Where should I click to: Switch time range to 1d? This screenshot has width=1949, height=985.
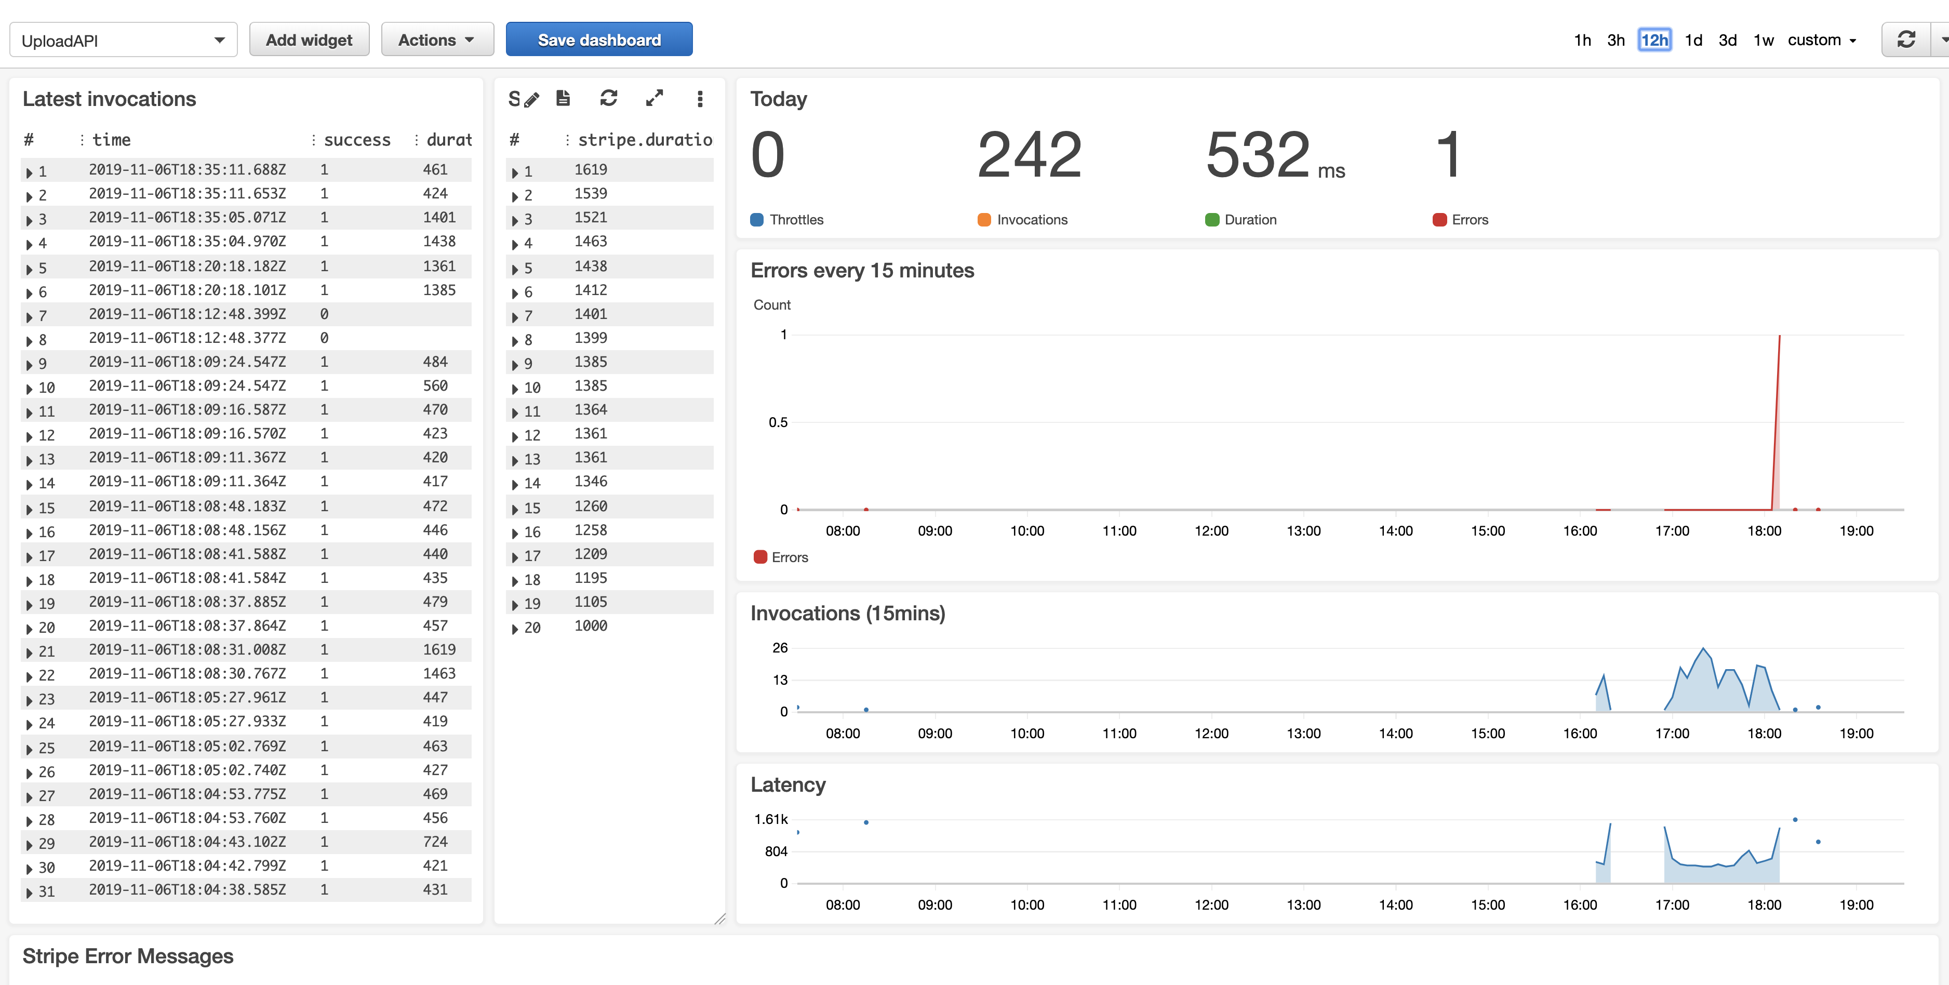coord(1694,40)
